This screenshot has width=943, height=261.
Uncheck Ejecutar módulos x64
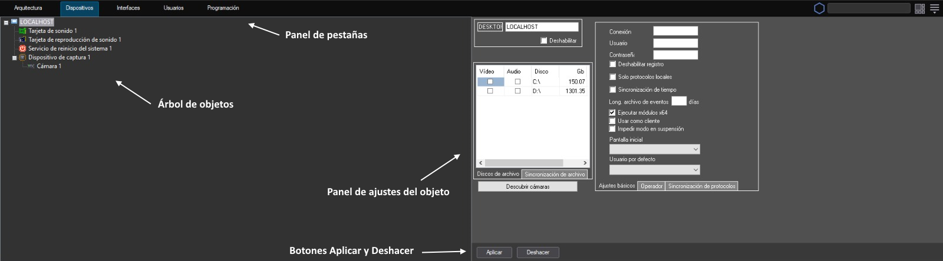click(x=612, y=112)
